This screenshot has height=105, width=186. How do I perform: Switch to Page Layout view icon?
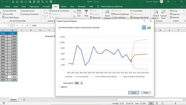[x=157, y=103]
